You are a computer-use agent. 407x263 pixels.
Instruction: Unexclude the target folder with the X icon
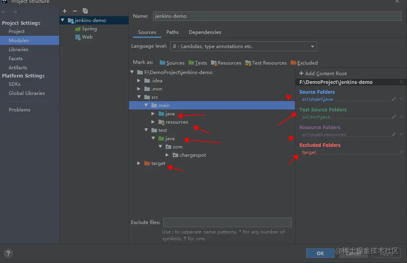(401, 152)
